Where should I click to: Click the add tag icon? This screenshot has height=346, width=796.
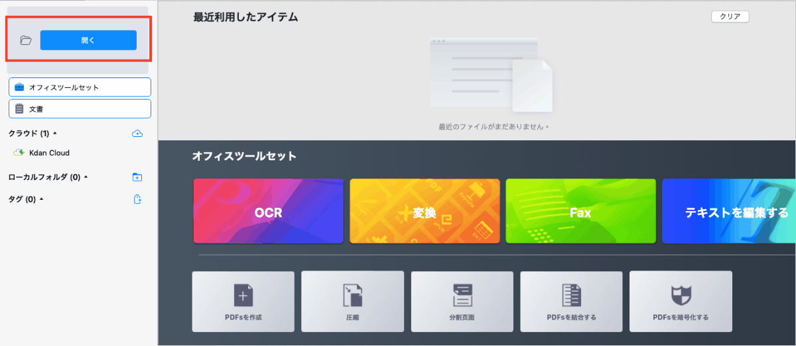pyautogui.click(x=137, y=199)
